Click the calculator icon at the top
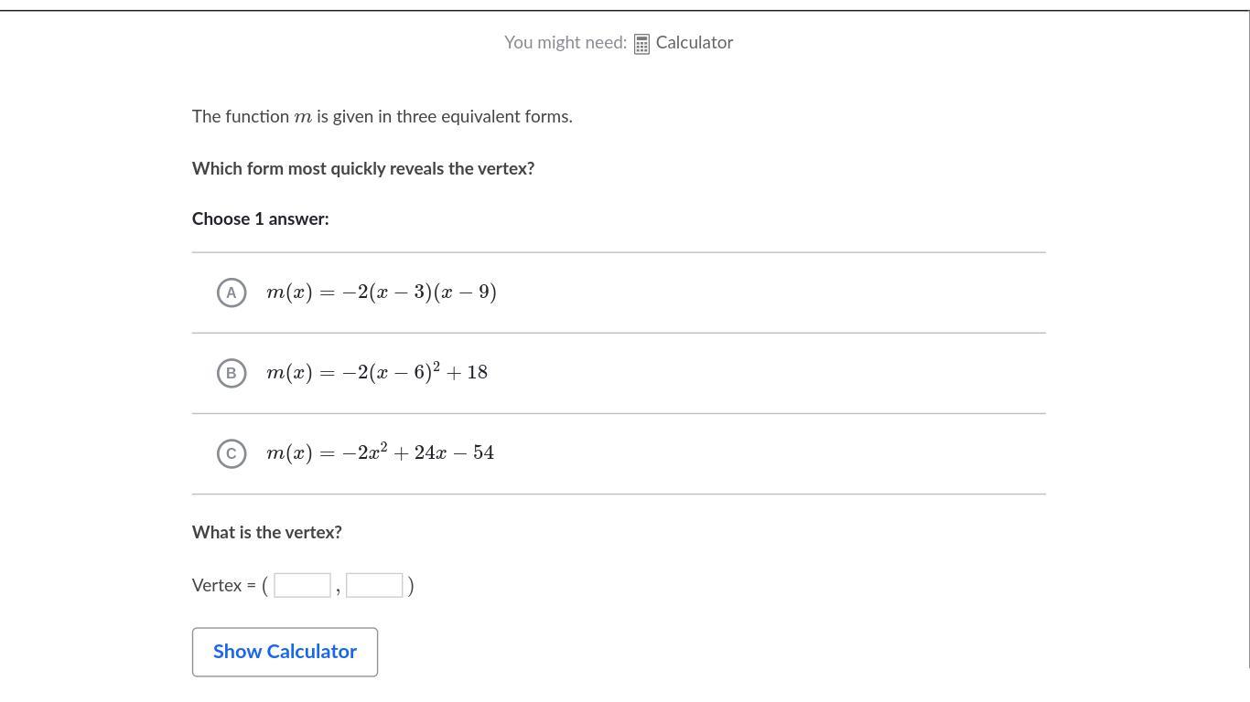The image size is (1250, 702). [x=641, y=44]
